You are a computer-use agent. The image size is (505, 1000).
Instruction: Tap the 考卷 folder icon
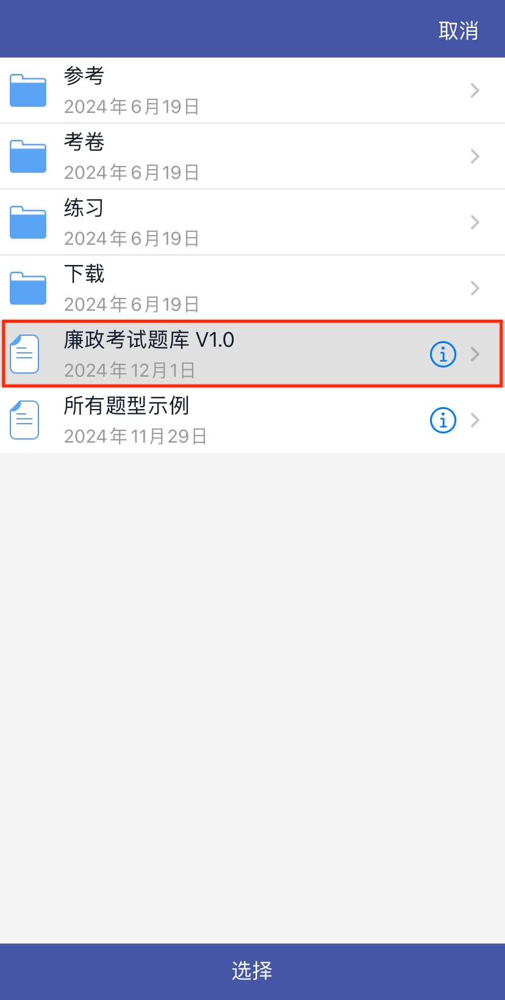pos(28,156)
